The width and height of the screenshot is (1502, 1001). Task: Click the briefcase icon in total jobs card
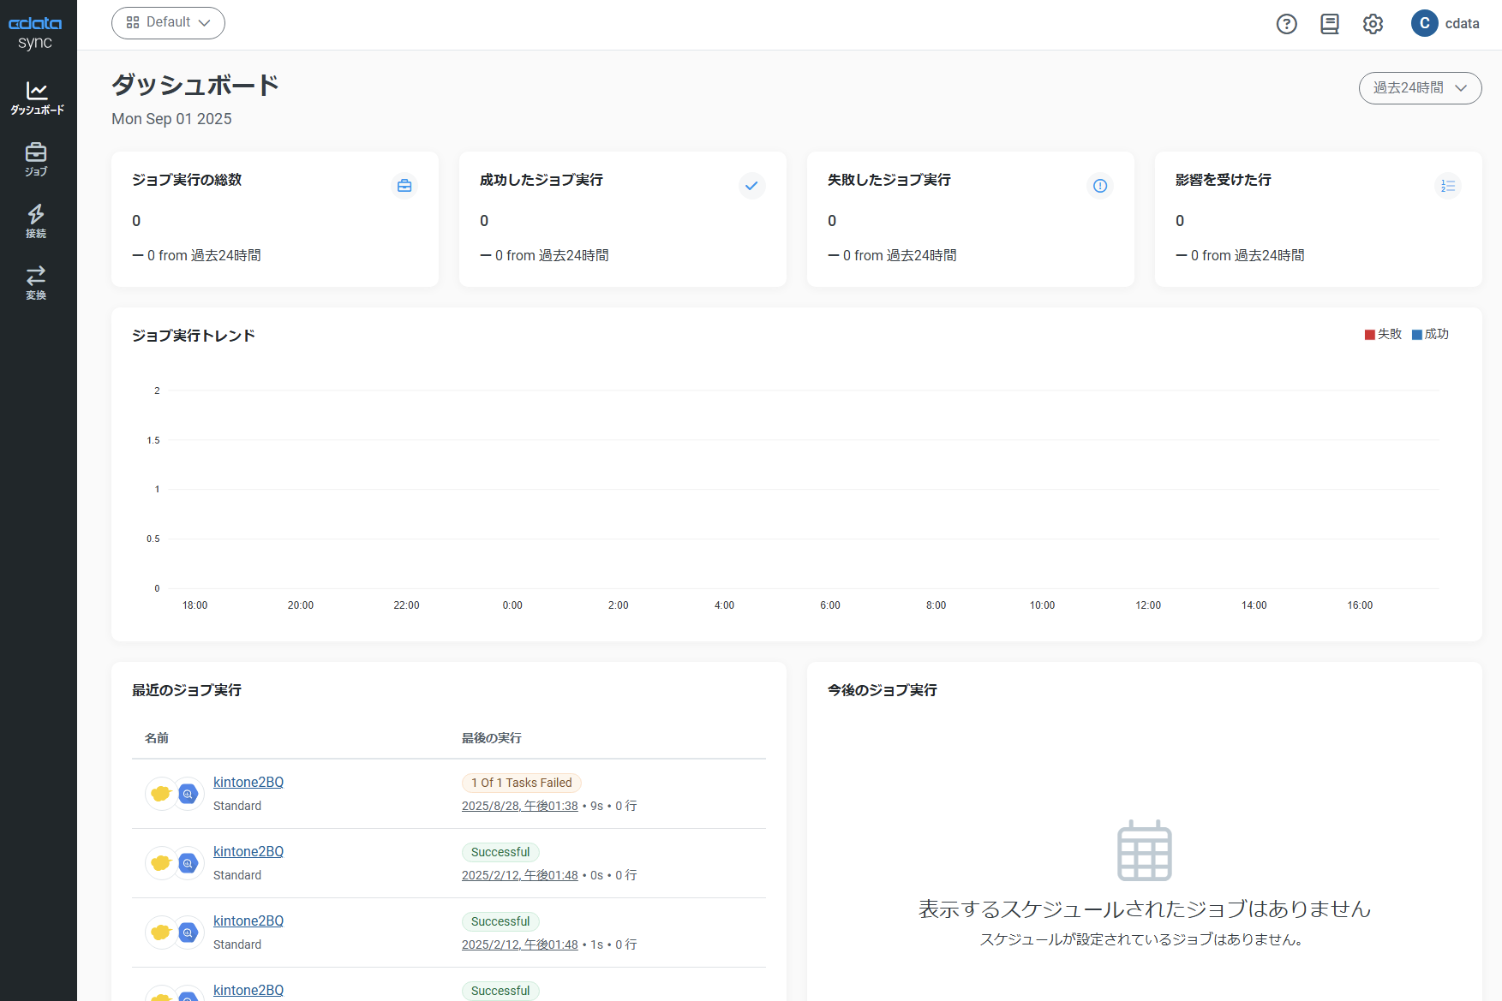404,186
